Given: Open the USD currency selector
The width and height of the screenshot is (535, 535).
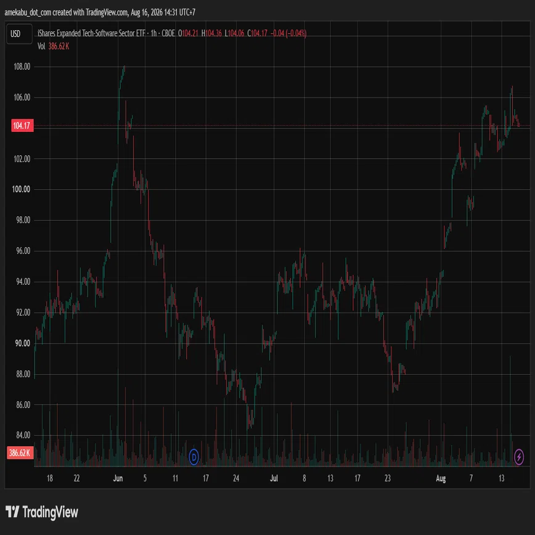Looking at the screenshot, I should 19,34.
